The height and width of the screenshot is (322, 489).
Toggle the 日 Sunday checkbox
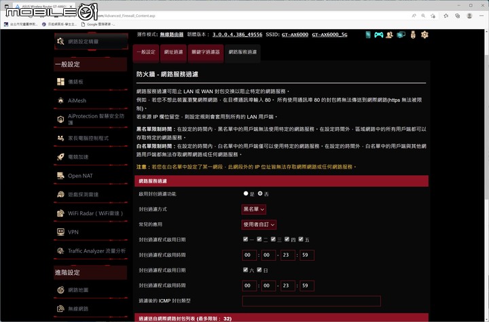tap(259, 270)
